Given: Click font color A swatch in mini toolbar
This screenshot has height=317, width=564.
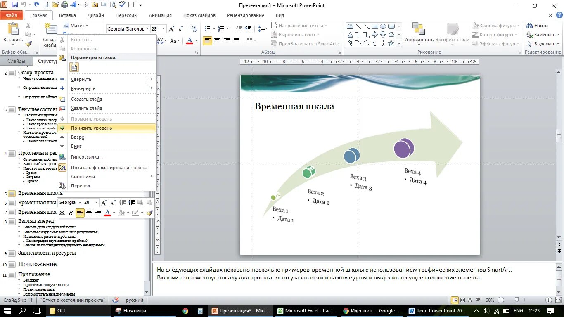Looking at the screenshot, I should pos(107,213).
